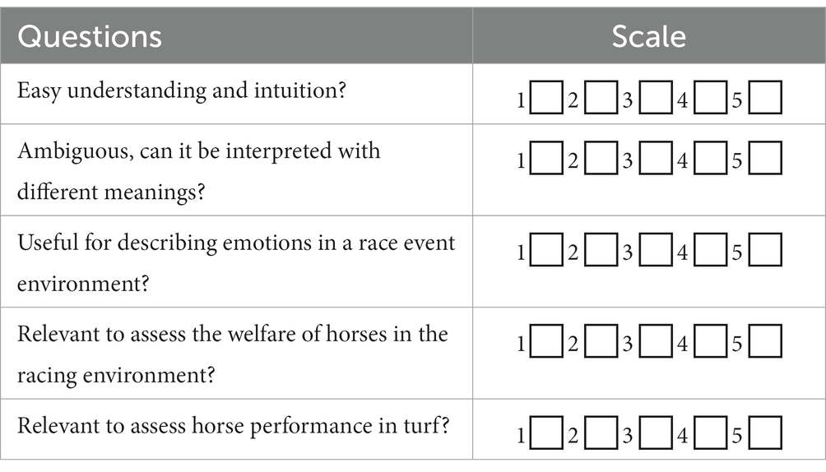Image resolution: width=826 pixels, height=472 pixels.
Task: Check box 3 for describing emotions question
Action: [x=656, y=250]
